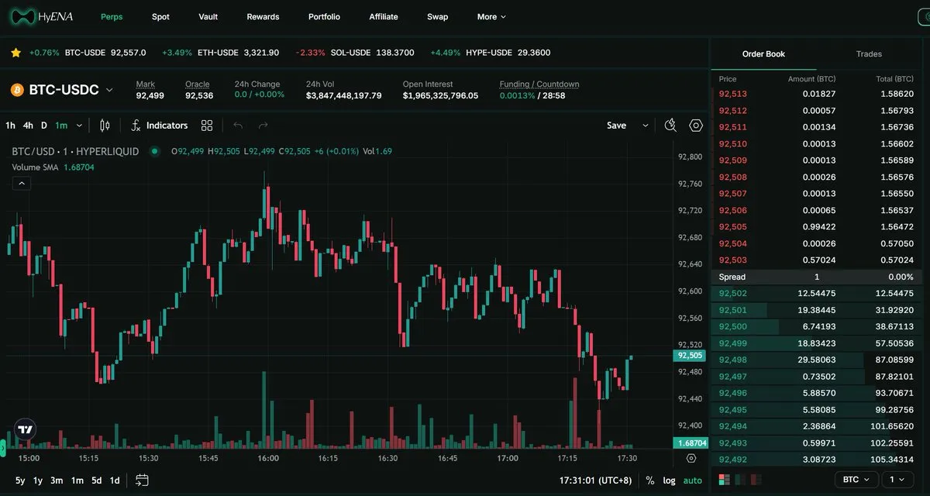Select the 5d chart range
This screenshot has height=496, width=930.
pos(97,480)
